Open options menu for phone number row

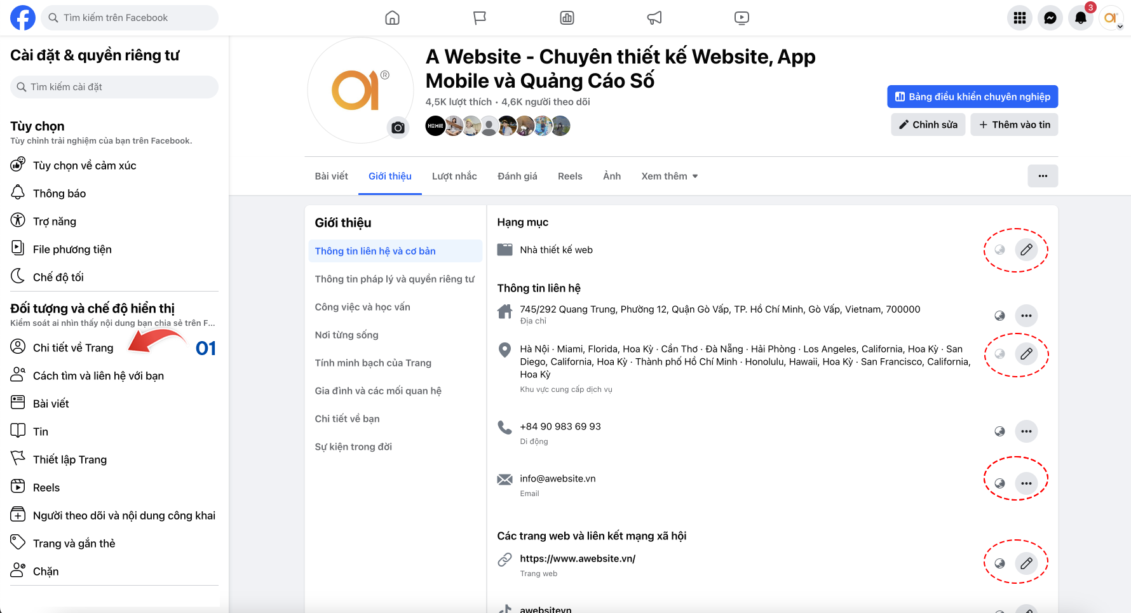pyautogui.click(x=1026, y=431)
